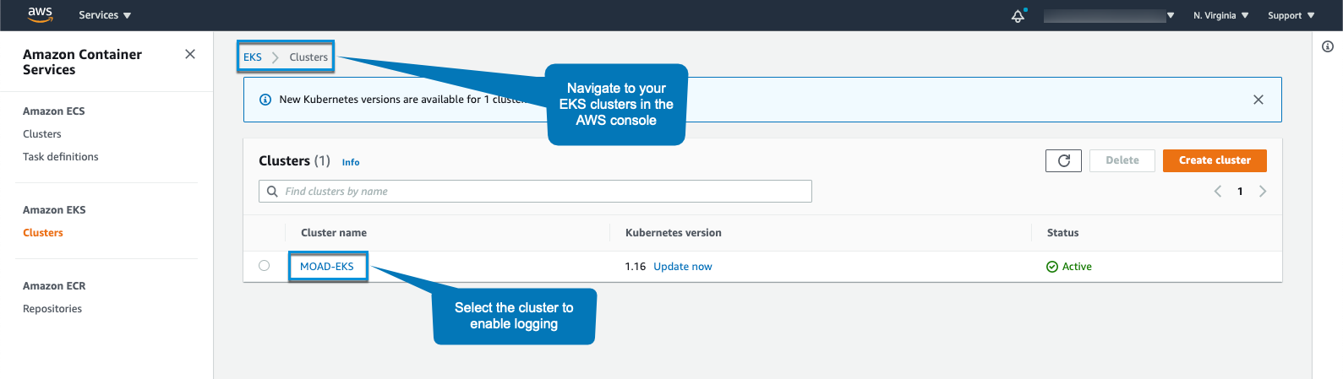Image resolution: width=1343 pixels, height=379 pixels.
Task: Click the AWS logo home icon
Action: [x=40, y=14]
